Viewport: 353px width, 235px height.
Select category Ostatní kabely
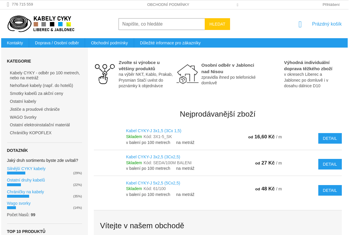pyautogui.click(x=23, y=101)
